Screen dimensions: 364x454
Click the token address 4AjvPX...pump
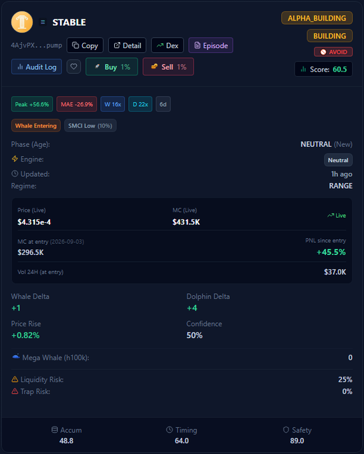coord(37,45)
